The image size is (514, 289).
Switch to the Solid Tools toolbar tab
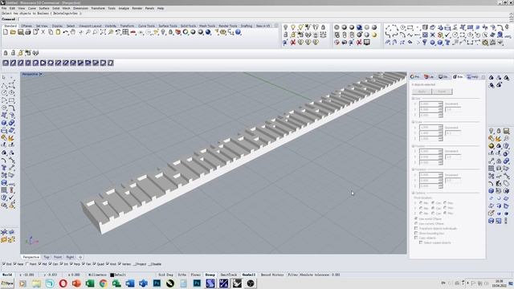(x=188, y=26)
